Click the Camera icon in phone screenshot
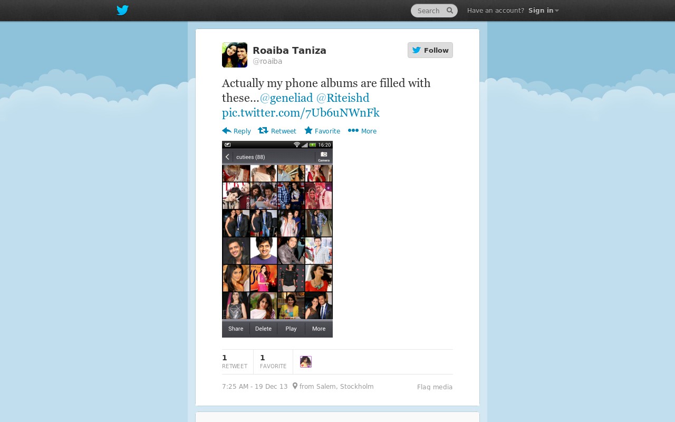Image resolution: width=675 pixels, height=422 pixels. pos(324,157)
